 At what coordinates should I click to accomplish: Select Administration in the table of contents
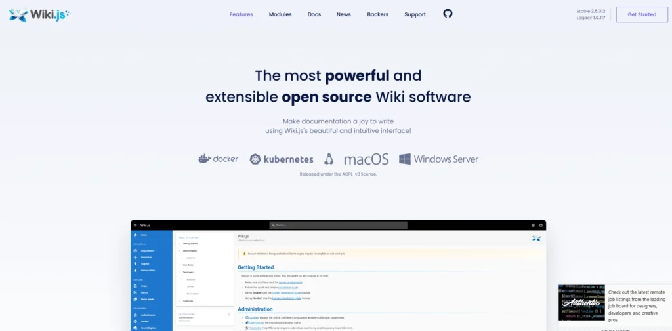tap(190, 250)
